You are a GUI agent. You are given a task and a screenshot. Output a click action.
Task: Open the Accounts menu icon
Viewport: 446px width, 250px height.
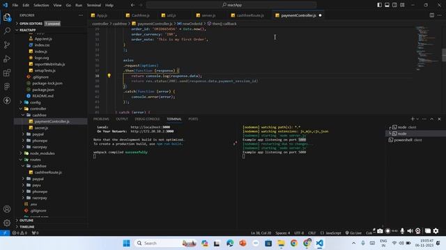pyautogui.click(x=7, y=209)
